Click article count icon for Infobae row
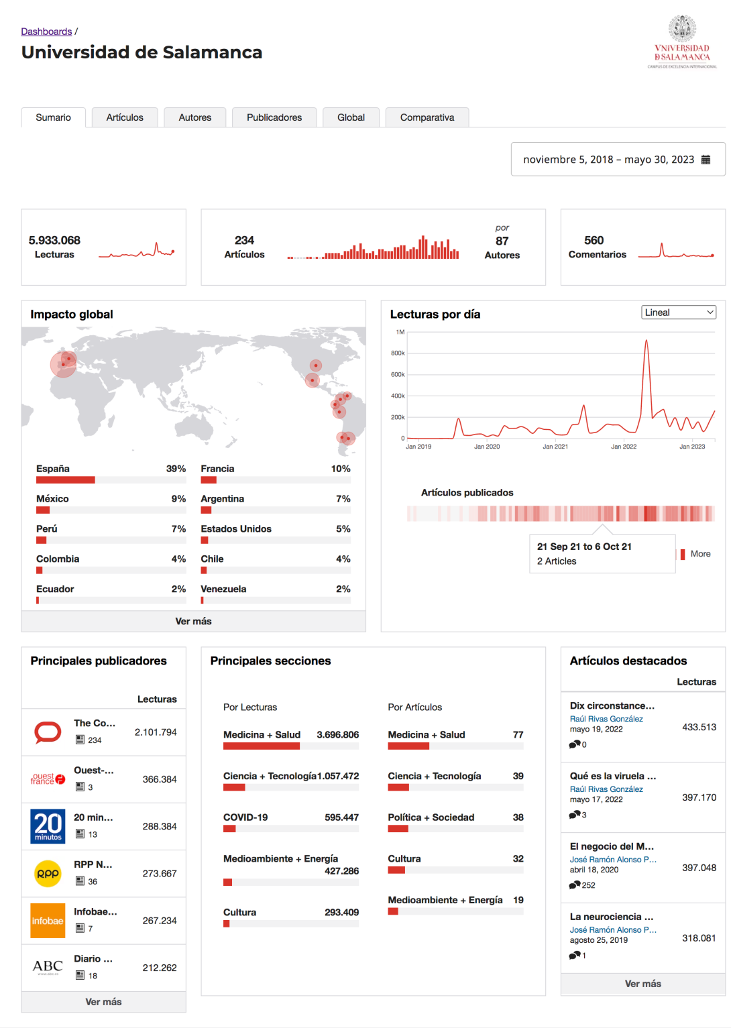The height and width of the screenshot is (1028, 731). tap(80, 928)
